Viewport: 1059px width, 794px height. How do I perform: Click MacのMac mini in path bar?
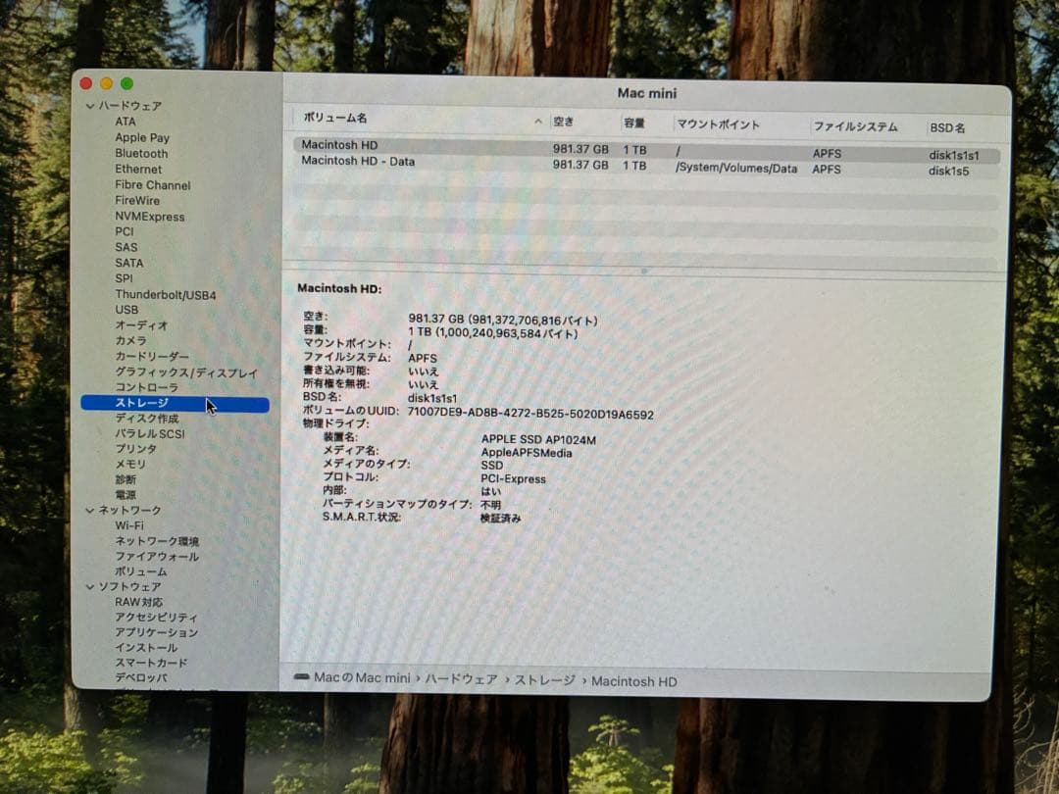coord(362,678)
